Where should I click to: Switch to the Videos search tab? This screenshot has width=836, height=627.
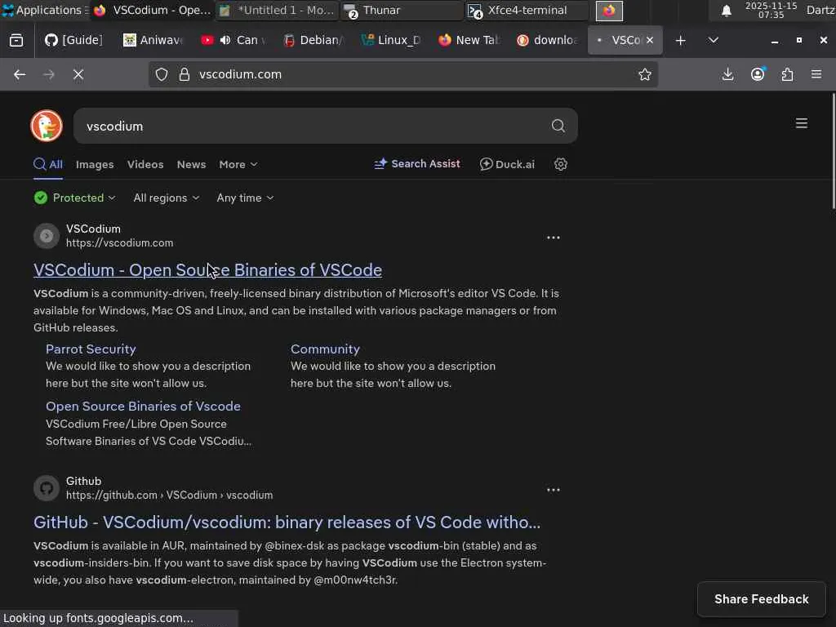coord(145,164)
